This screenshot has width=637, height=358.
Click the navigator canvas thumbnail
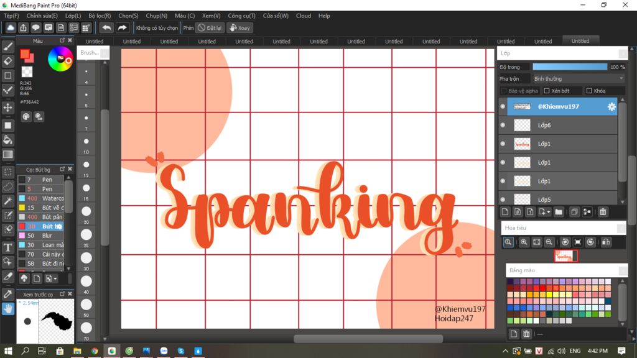(565, 255)
